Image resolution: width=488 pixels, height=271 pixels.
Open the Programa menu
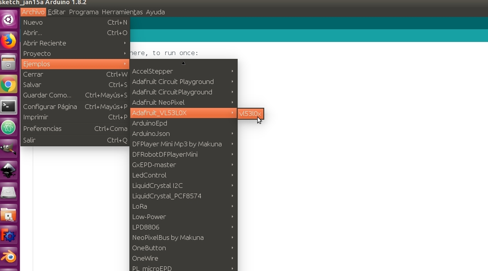[84, 12]
